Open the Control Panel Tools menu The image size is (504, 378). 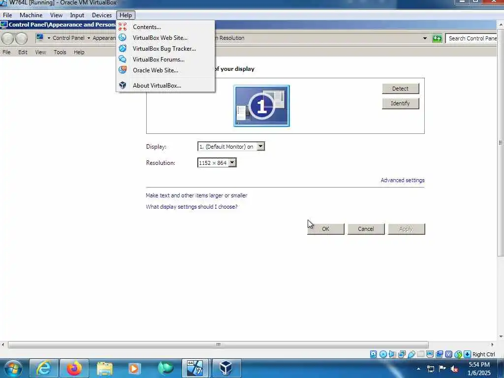pos(60,52)
